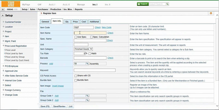Open the orange settings gear icon

[211, 13]
